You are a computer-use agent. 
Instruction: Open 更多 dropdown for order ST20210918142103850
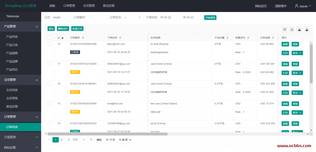pos(297,73)
